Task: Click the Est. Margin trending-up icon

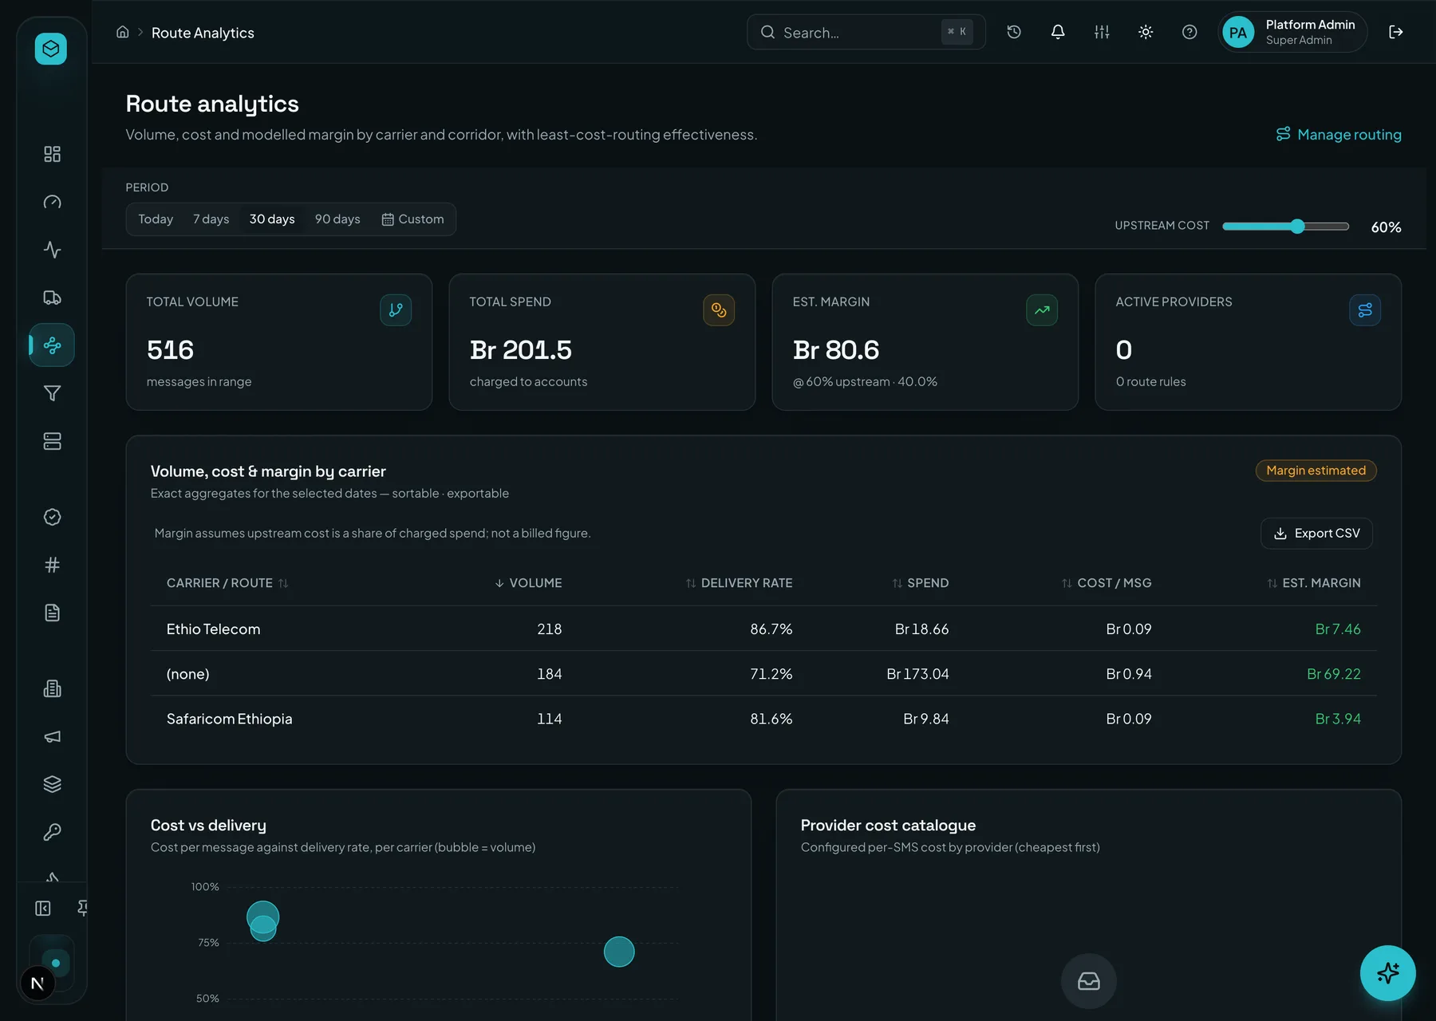Action: pyautogui.click(x=1042, y=310)
